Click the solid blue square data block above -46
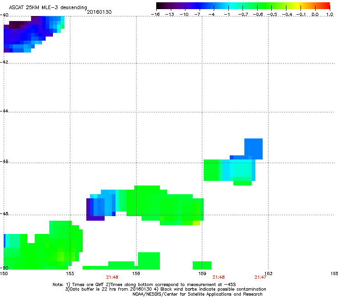The width and height of the screenshot is (338, 297). (253, 149)
